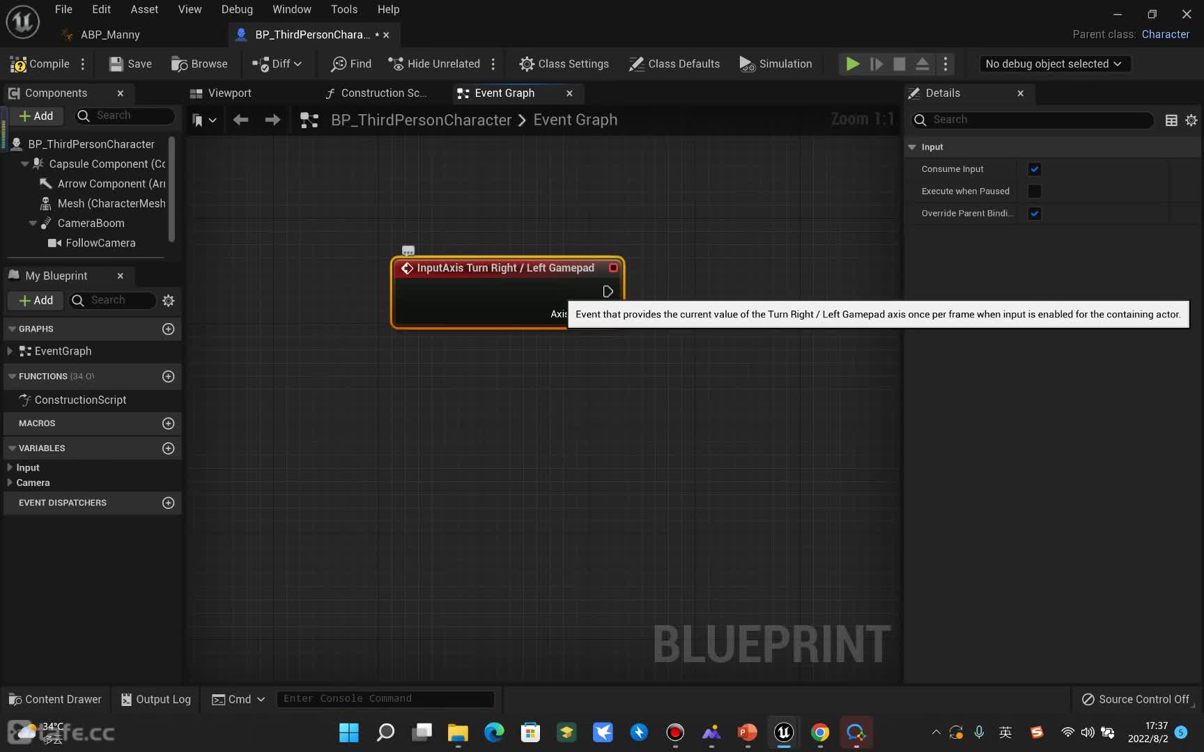The width and height of the screenshot is (1204, 752).
Task: Switch Details to property matrix view
Action: pyautogui.click(x=1171, y=120)
